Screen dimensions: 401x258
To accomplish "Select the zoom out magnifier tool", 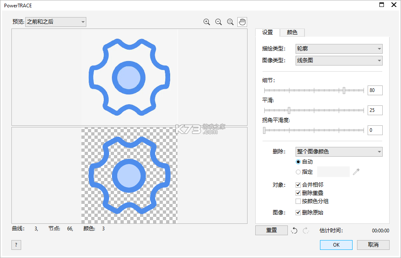I will pyautogui.click(x=218, y=22).
